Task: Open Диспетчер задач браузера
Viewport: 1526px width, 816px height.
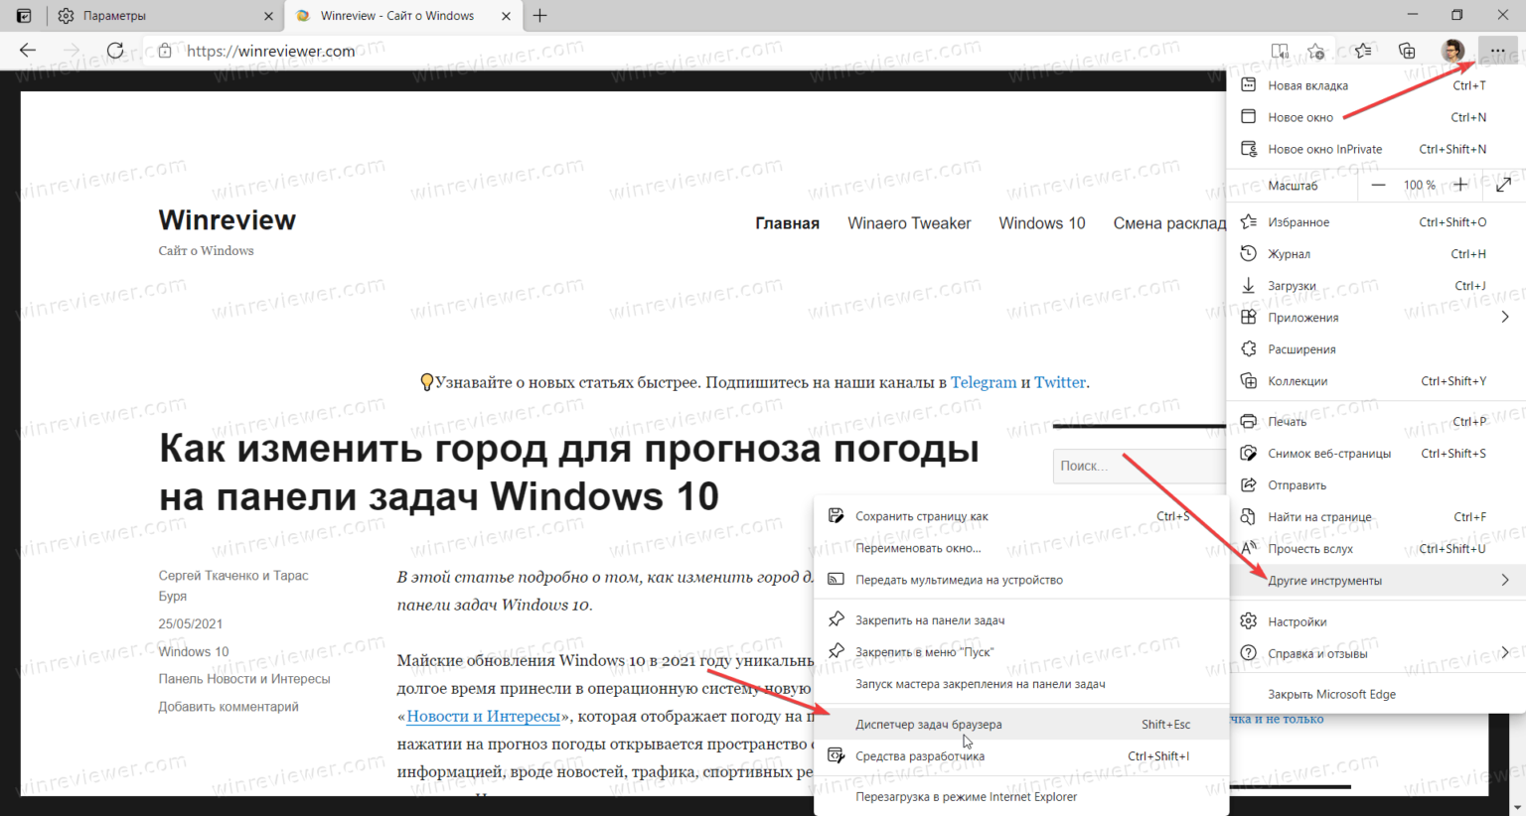Action: pyautogui.click(x=1021, y=725)
